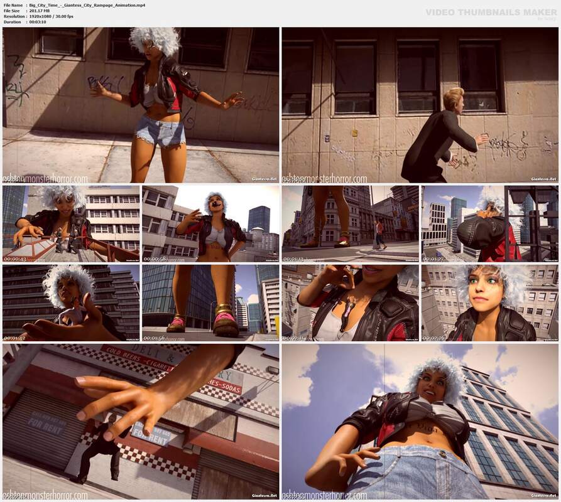561x502 pixels.
Task: Select the thumbnail timestamped 00:01:12
Action: click(351, 223)
